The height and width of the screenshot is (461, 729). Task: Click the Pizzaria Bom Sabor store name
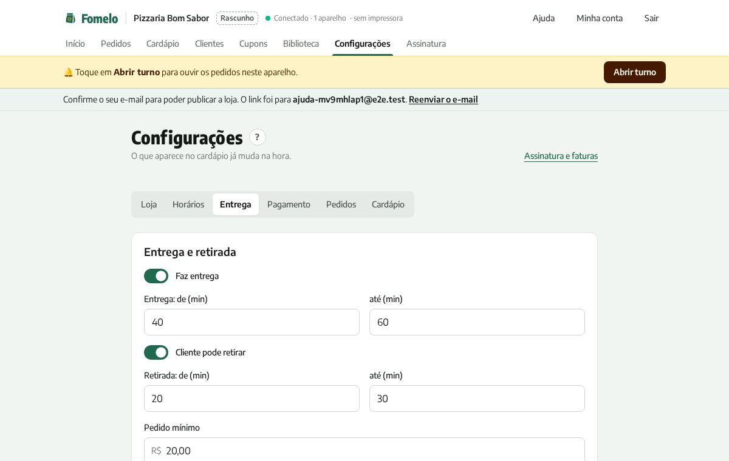tap(171, 18)
